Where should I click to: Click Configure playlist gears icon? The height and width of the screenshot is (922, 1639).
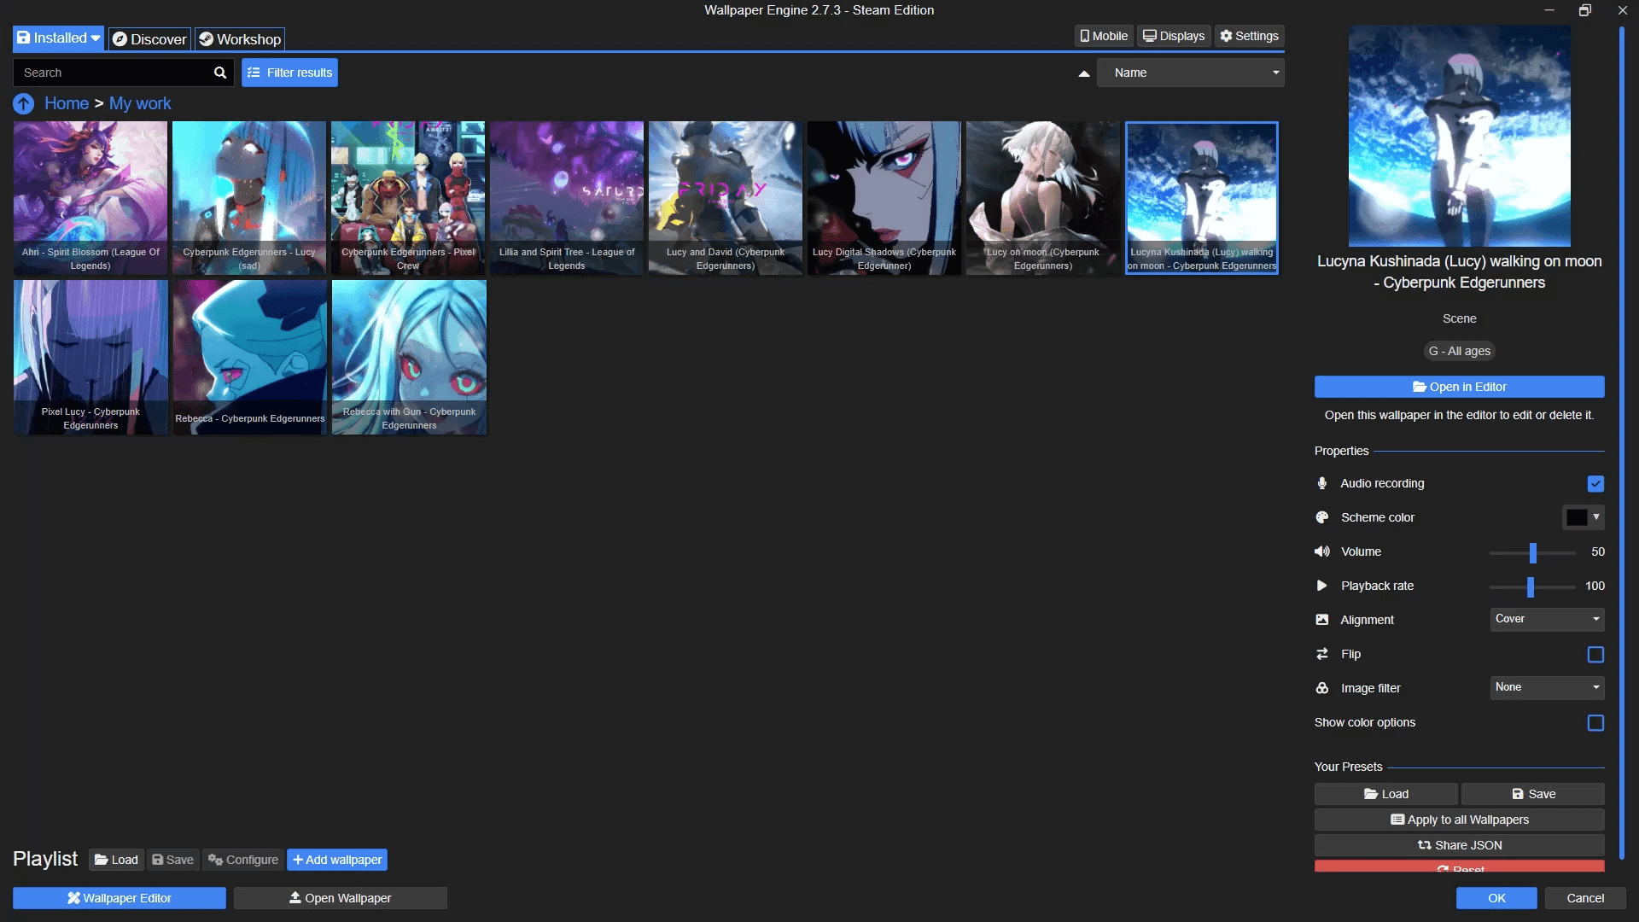pyautogui.click(x=216, y=860)
